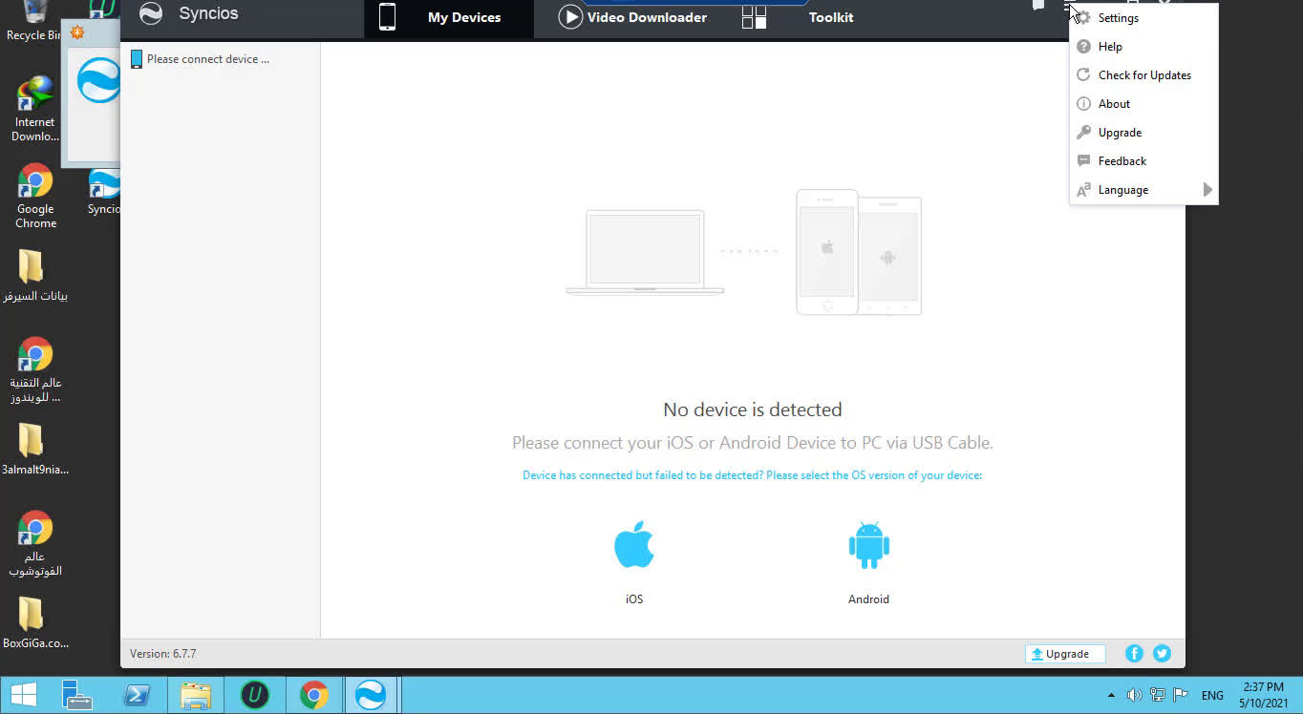Click the Toolkit grid icon
Image resolution: width=1303 pixels, height=714 pixels.
click(x=754, y=16)
